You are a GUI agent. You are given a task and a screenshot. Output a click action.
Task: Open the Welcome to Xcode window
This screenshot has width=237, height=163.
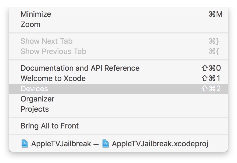point(53,78)
